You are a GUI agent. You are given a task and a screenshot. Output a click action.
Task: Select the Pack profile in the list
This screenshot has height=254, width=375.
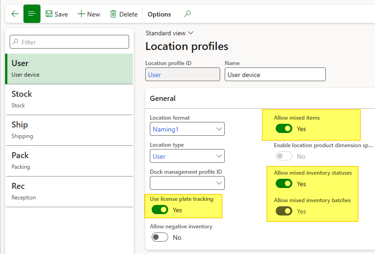pyautogui.click(x=69, y=160)
